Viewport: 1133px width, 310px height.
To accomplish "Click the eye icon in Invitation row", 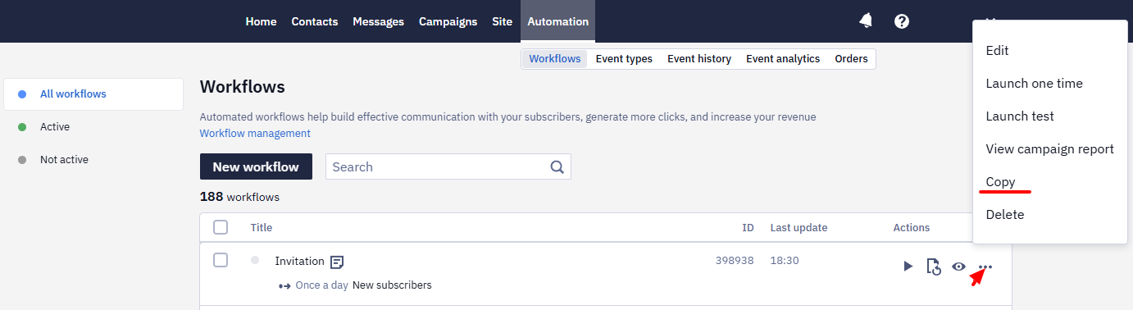I will [958, 267].
